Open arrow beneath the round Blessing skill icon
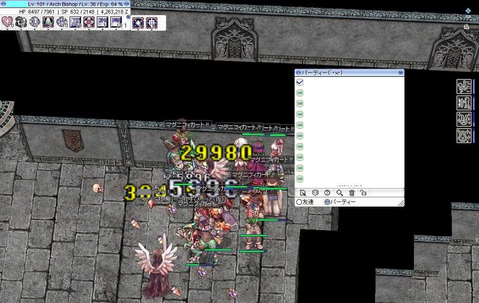The width and height of the screenshot is (479, 303). pyautogui.click(x=35, y=29)
